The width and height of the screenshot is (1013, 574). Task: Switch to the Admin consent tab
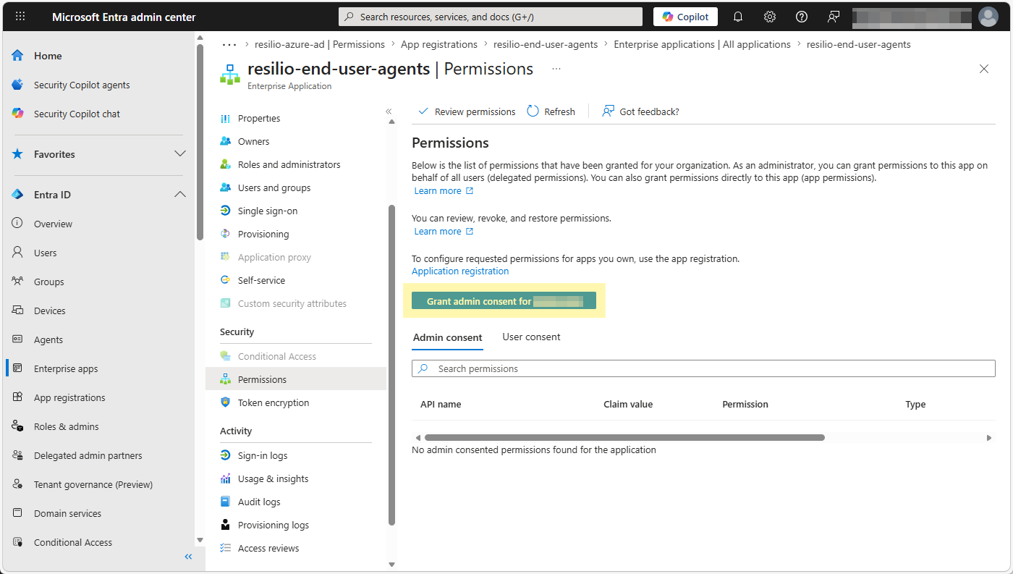(x=447, y=337)
